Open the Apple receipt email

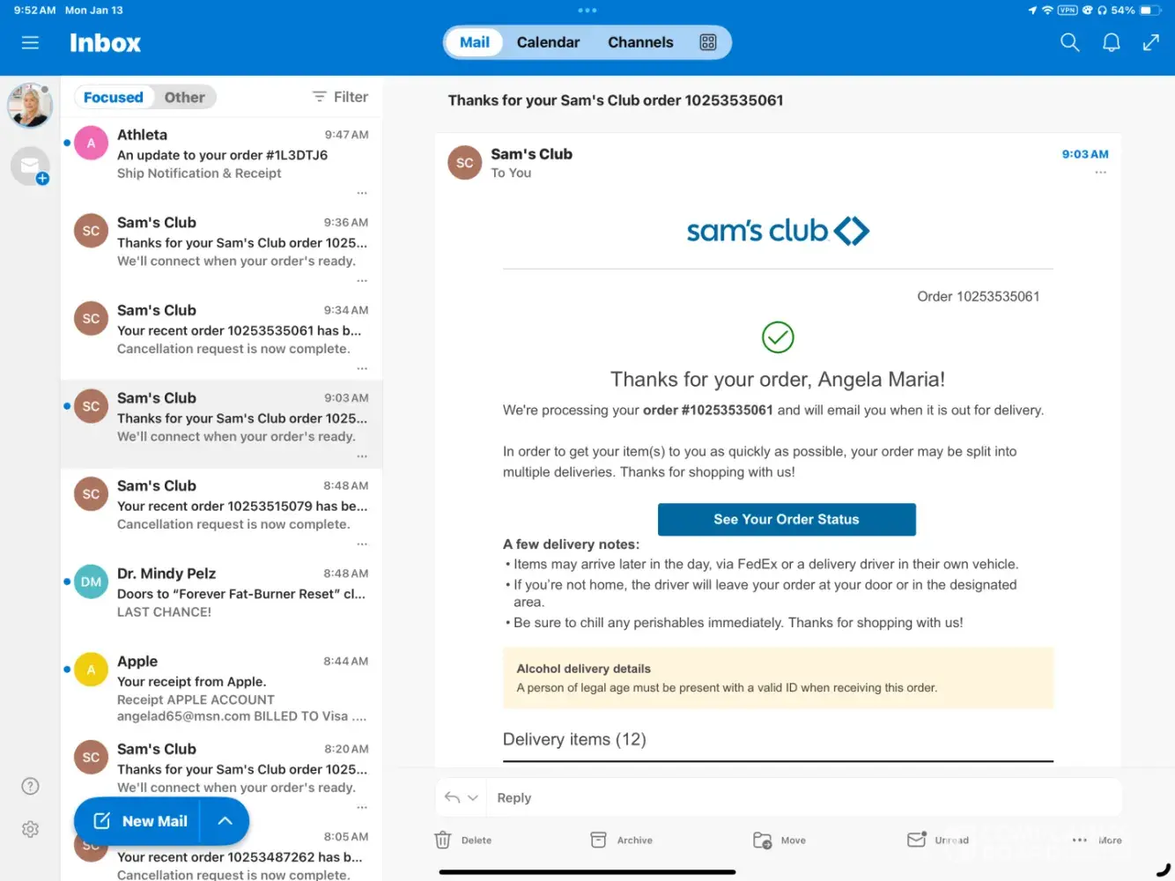click(221, 687)
